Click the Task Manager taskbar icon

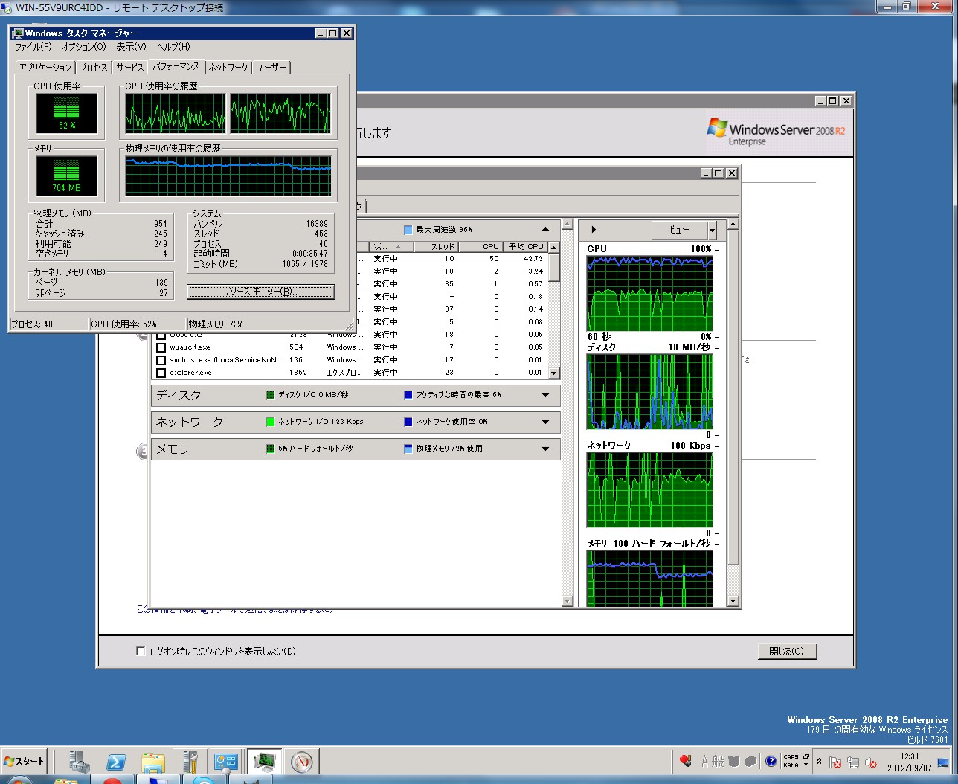coord(264,762)
